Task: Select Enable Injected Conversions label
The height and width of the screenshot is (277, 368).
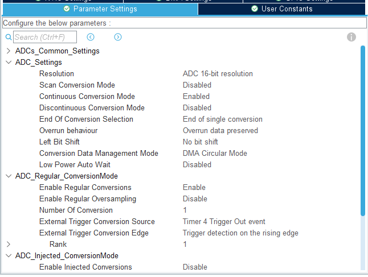Action: [85, 267]
